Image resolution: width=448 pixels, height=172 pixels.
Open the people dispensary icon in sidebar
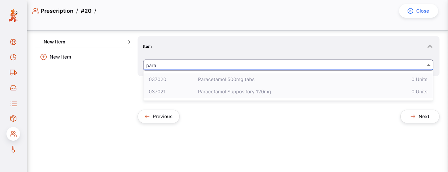[x=13, y=134]
